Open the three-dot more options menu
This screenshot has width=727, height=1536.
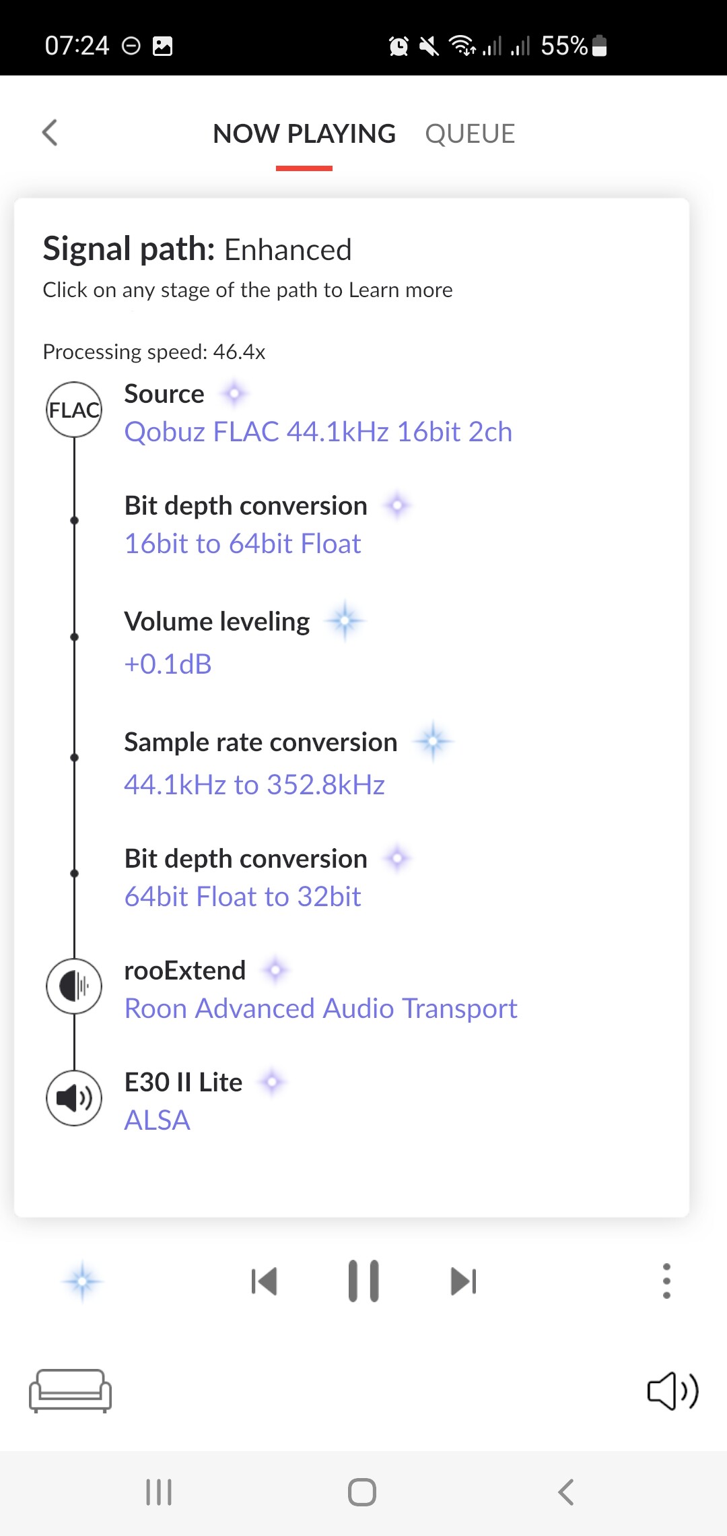click(x=666, y=1281)
